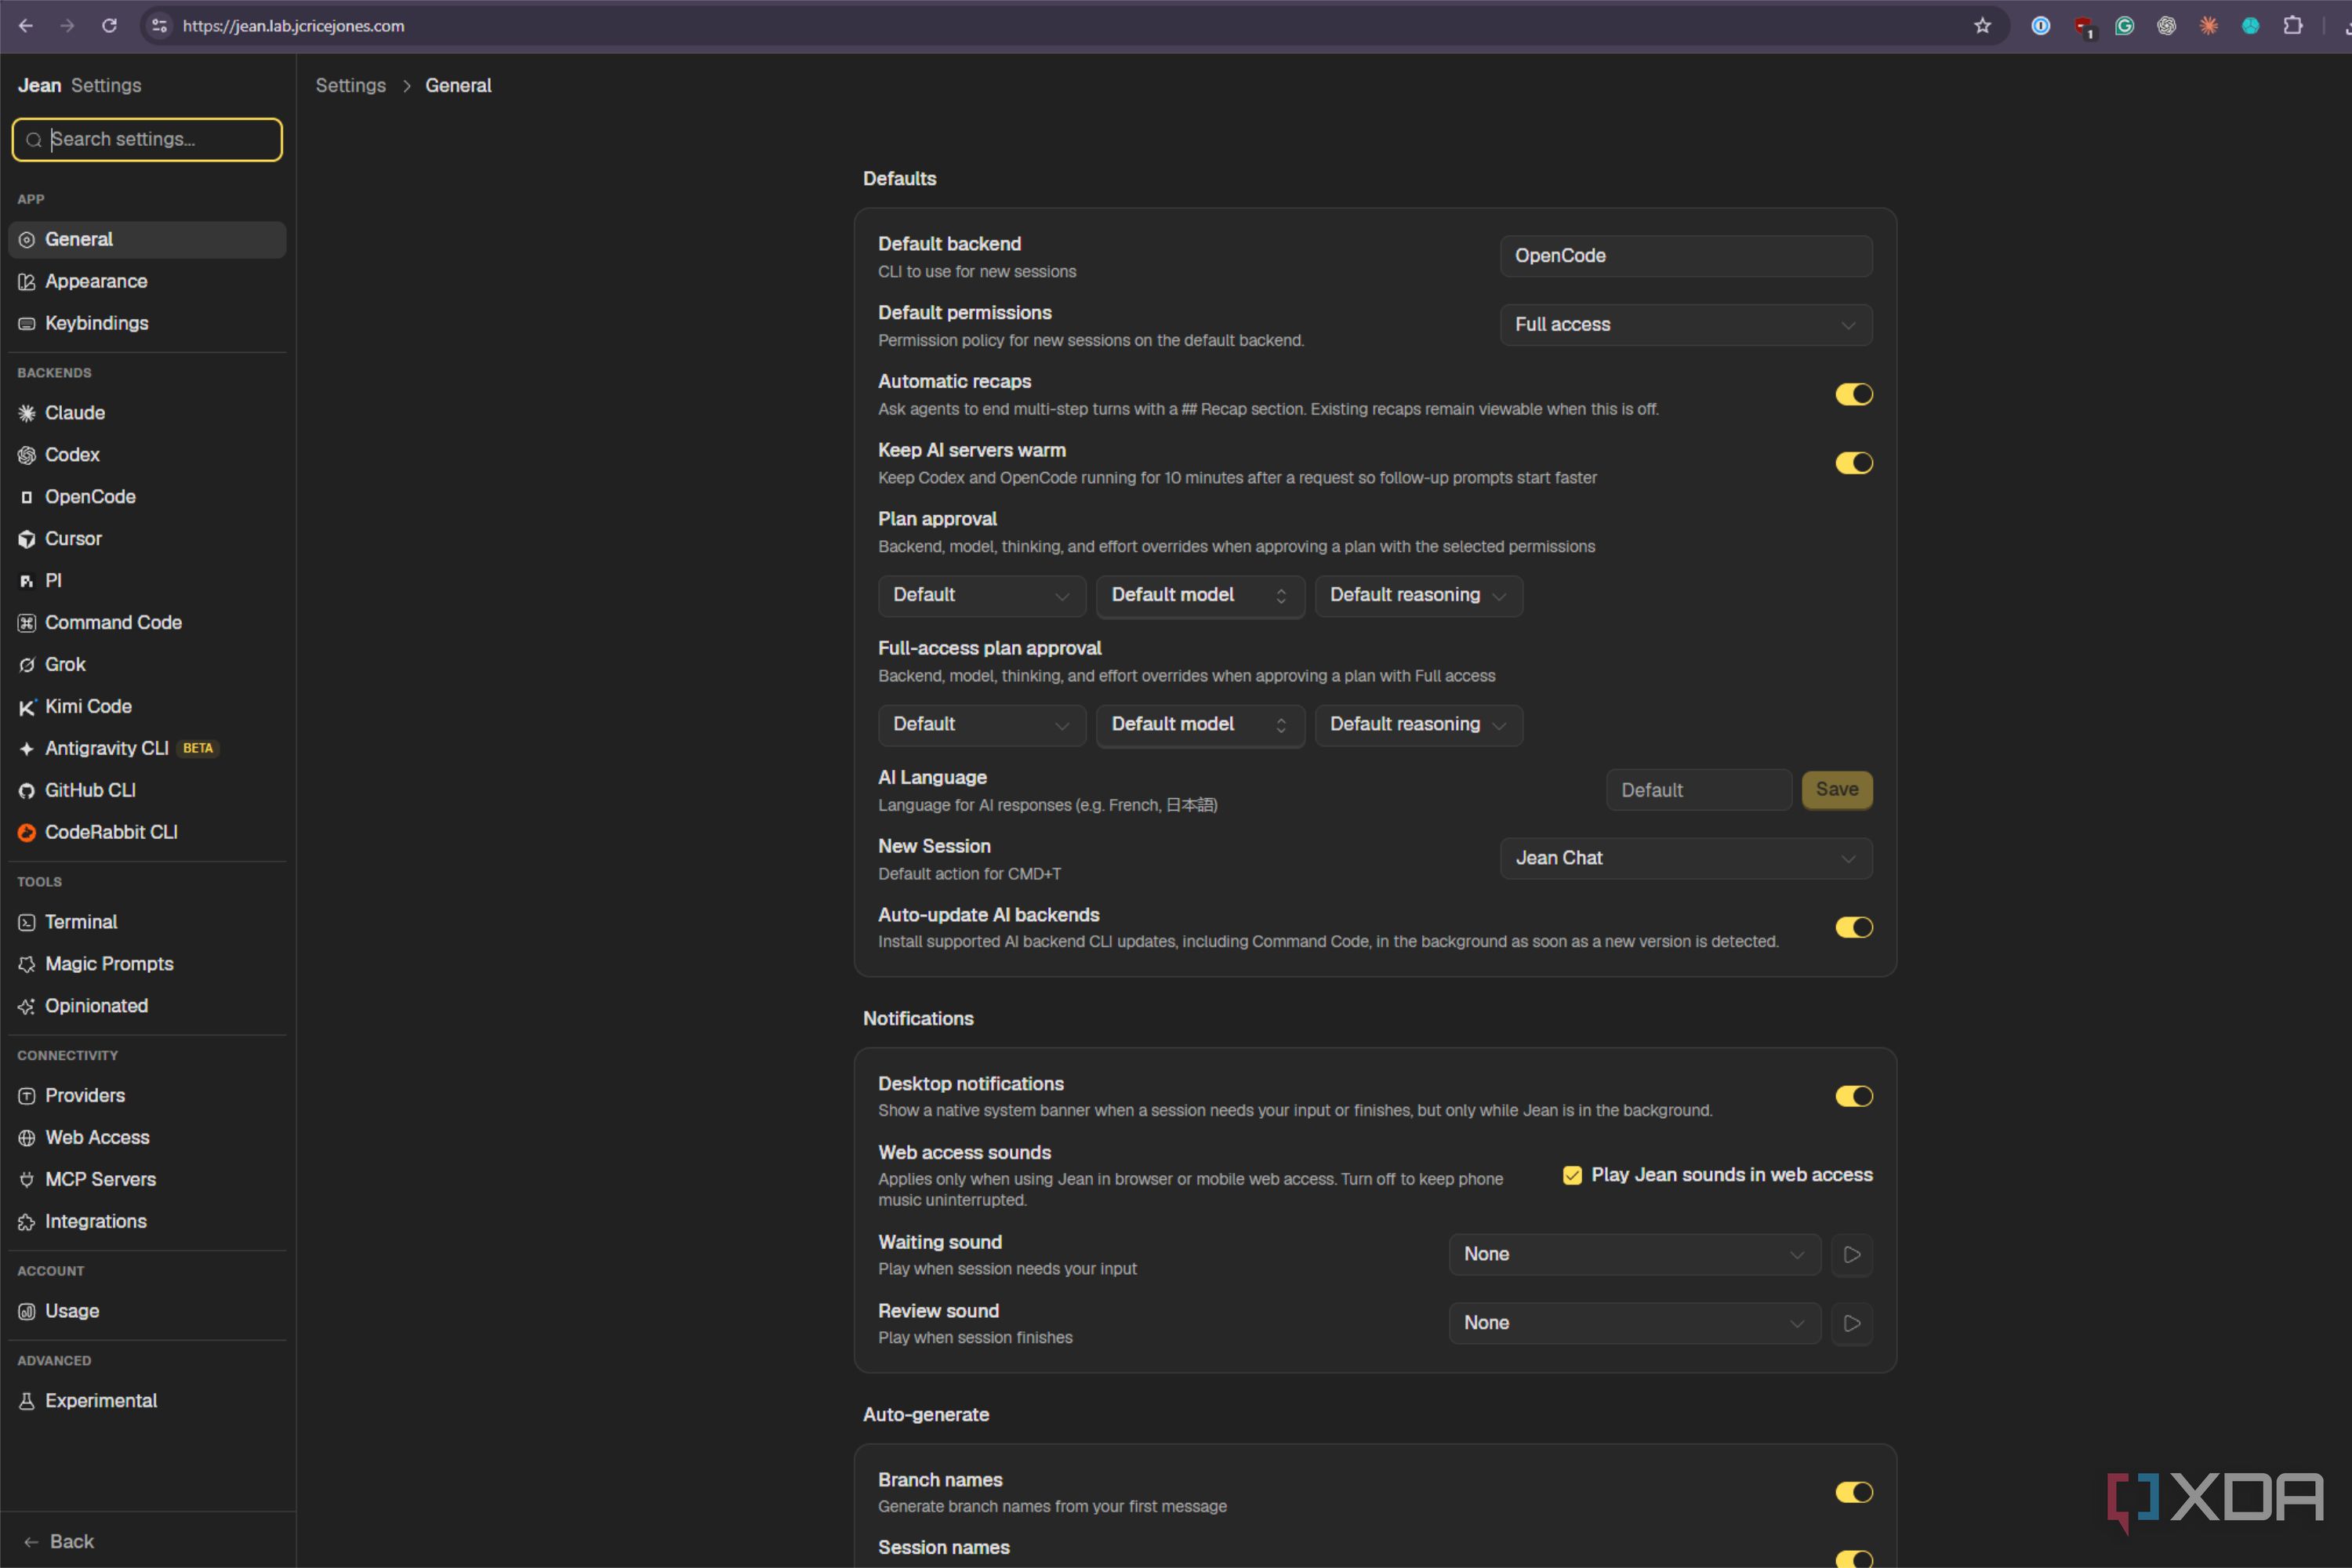Viewport: 2352px width, 1568px height.
Task: Reload the page in browser
Action: pyautogui.click(x=109, y=26)
